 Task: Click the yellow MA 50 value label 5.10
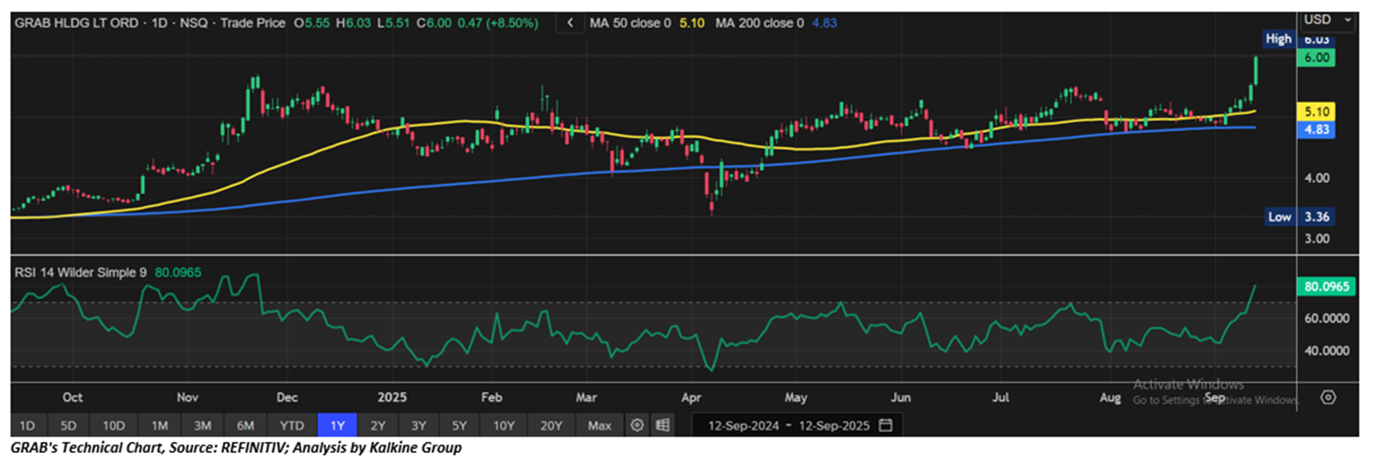(x=1317, y=112)
